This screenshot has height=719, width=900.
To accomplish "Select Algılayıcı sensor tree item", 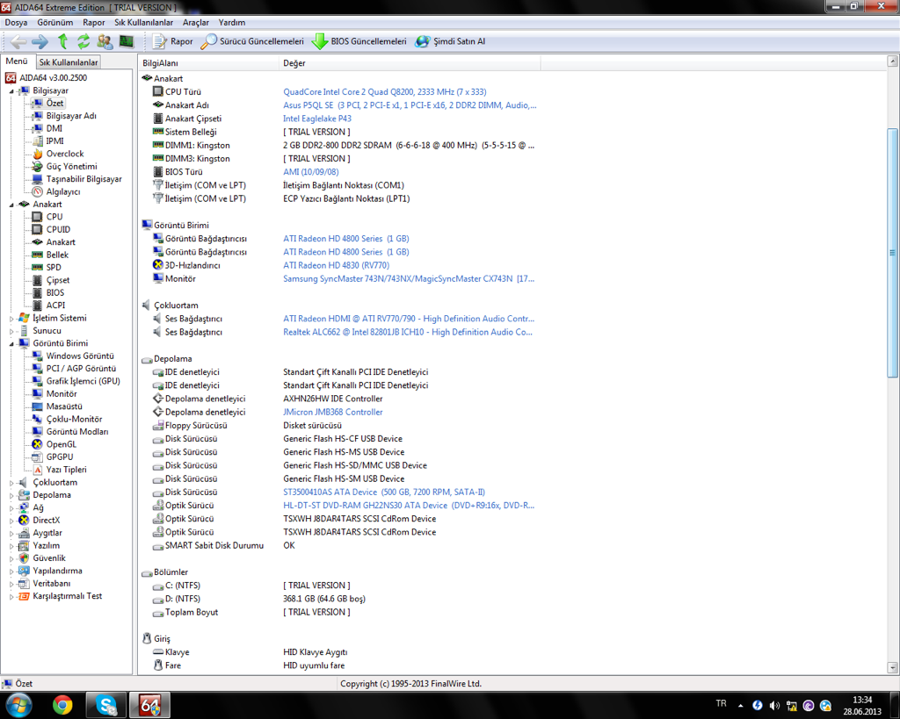I will click(x=63, y=191).
